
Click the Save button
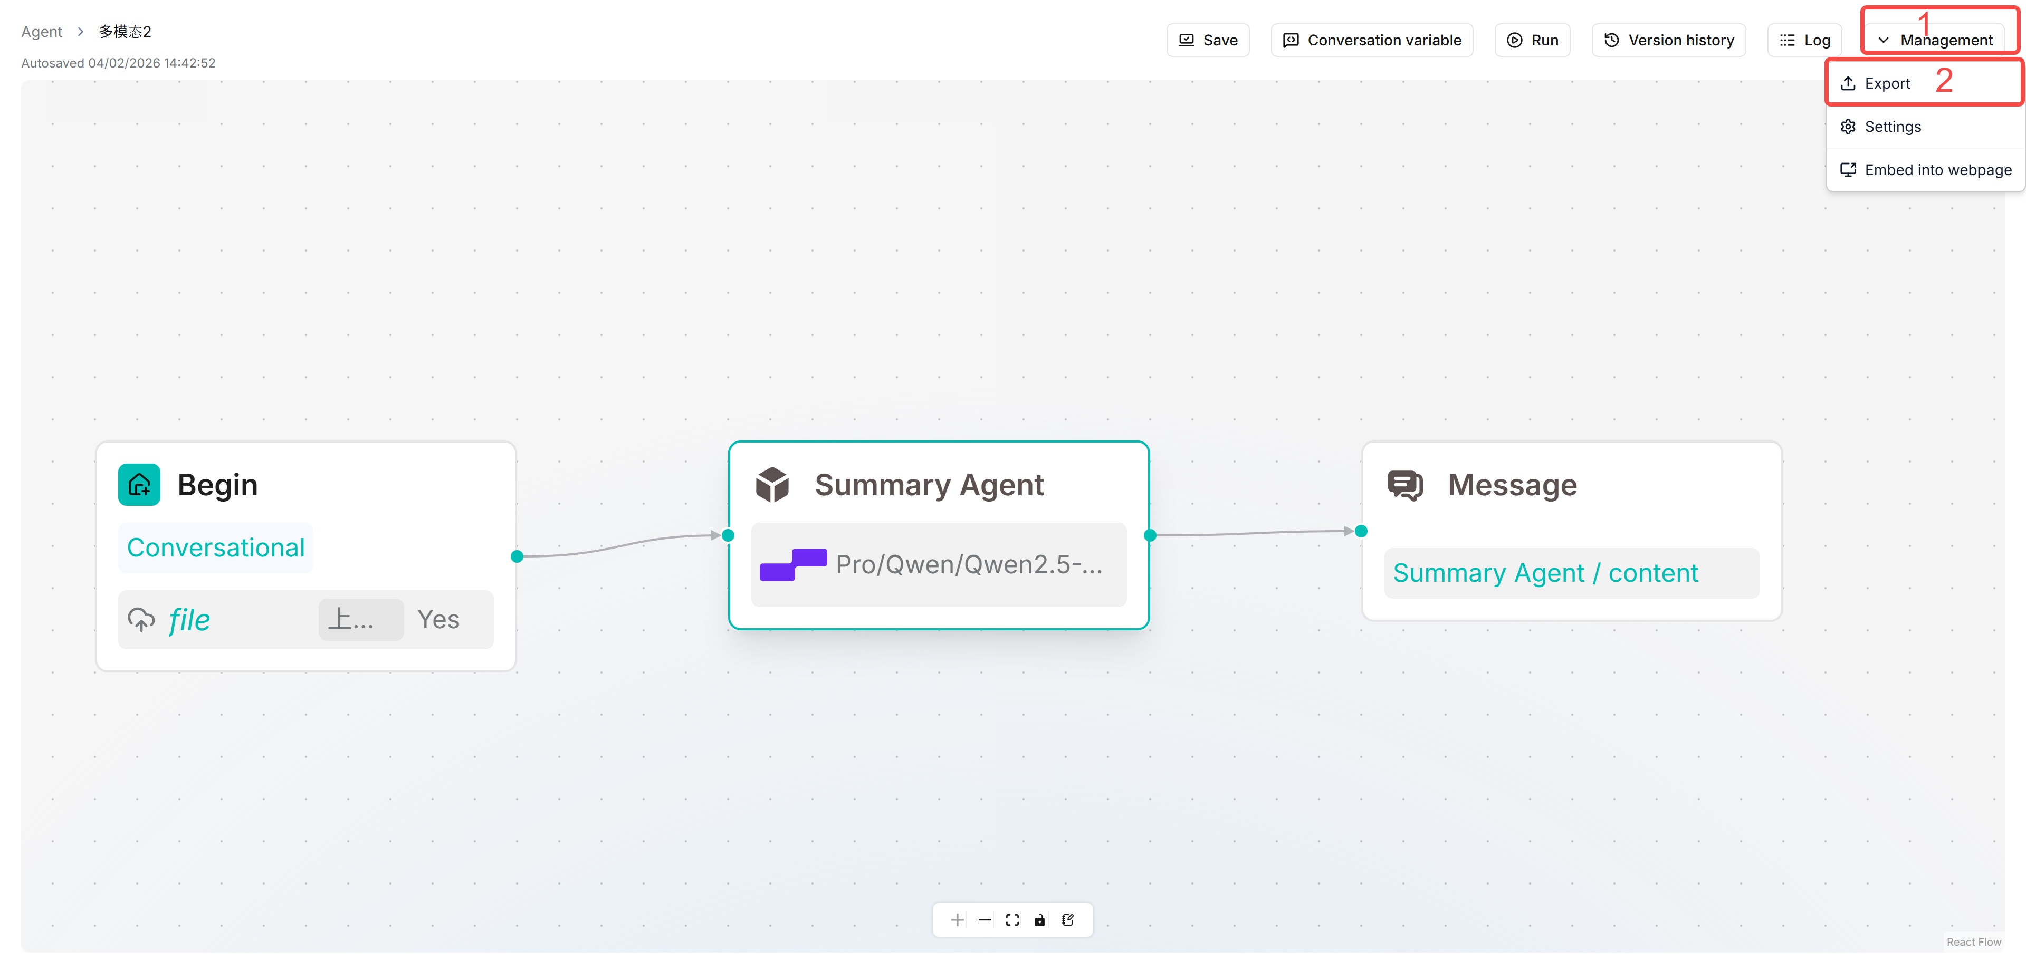point(1207,40)
